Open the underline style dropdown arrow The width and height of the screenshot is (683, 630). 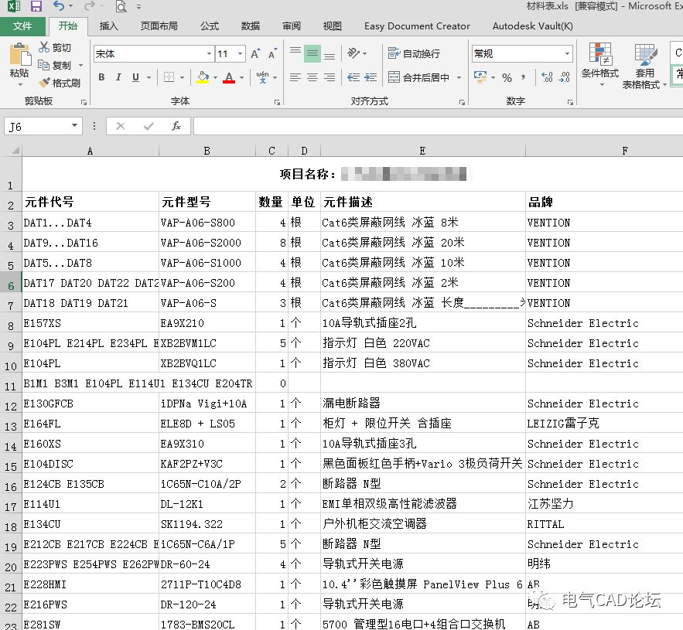click(149, 78)
